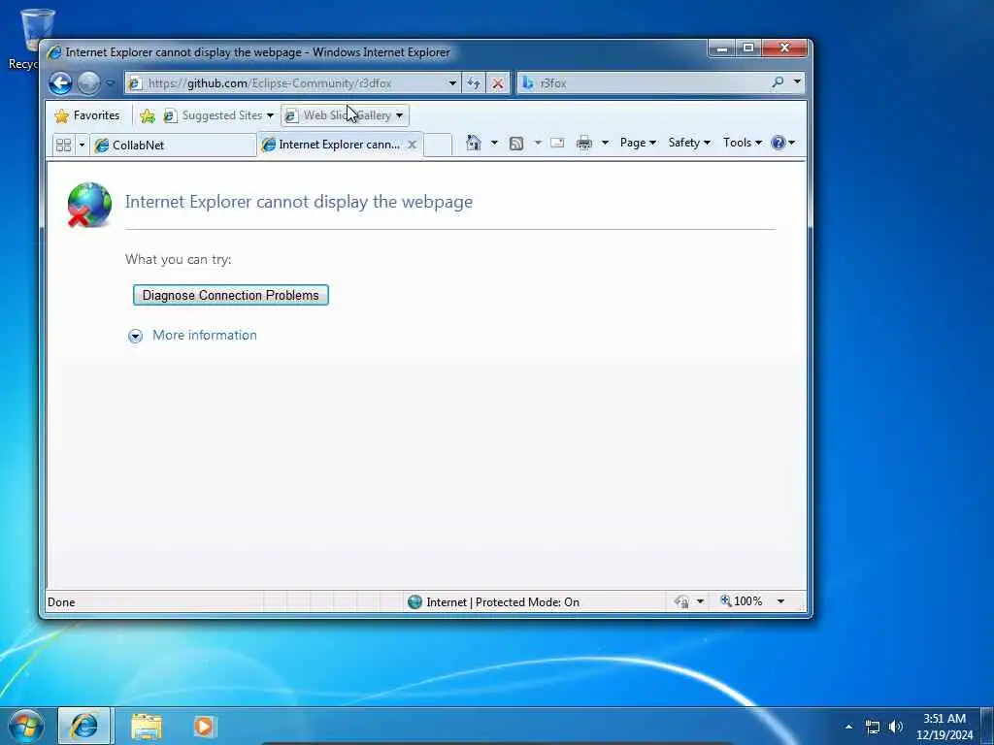Click the red Stop loading icon
994x745 pixels.
tap(498, 83)
